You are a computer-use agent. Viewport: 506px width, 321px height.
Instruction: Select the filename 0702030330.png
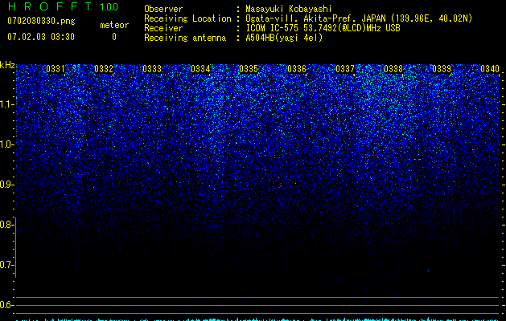pyautogui.click(x=41, y=21)
